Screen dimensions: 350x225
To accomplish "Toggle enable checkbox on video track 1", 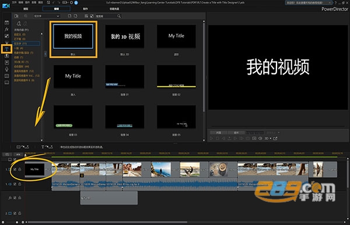I will [x=15, y=170].
